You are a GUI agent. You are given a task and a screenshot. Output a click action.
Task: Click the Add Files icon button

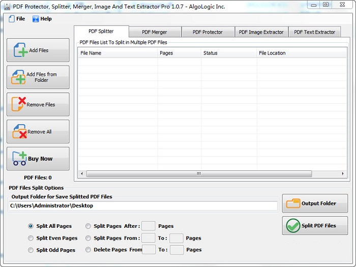(x=38, y=50)
